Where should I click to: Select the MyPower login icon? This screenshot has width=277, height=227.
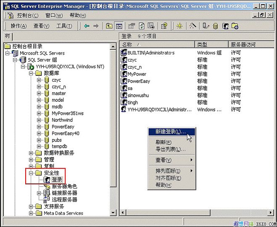click(x=124, y=74)
